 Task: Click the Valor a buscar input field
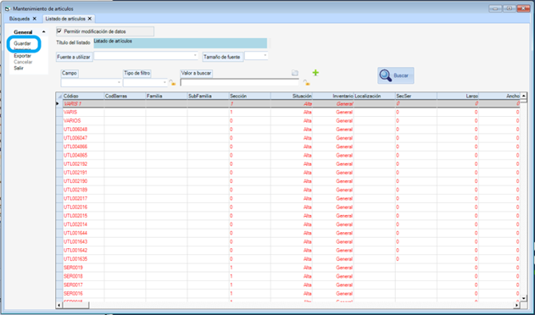pyautogui.click(x=240, y=82)
